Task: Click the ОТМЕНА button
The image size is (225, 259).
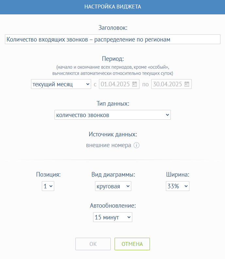Action: click(x=132, y=244)
